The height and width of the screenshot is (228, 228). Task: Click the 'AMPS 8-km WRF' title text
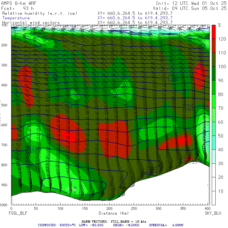pos(19,3)
